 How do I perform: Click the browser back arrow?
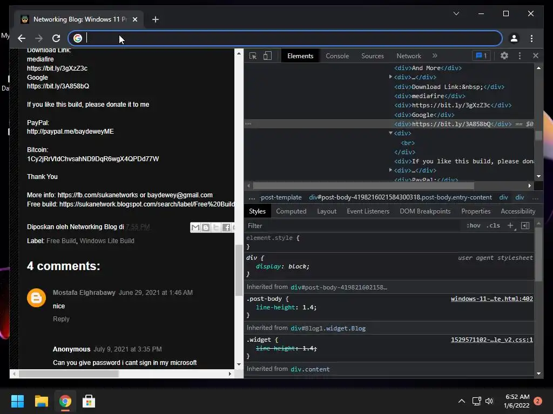click(x=22, y=38)
